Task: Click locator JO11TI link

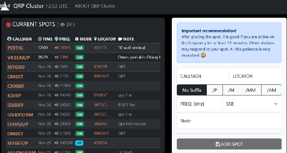Action: click(x=100, y=48)
